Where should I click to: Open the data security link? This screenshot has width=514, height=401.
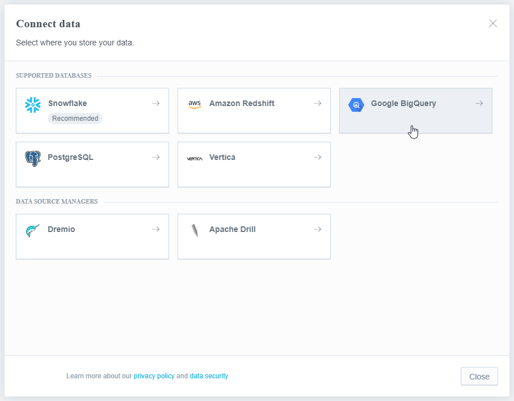[209, 376]
